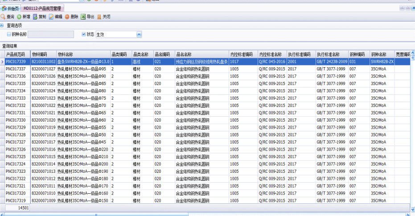The height and width of the screenshot is (216, 415).
Task: Uncheck the 状态 filter checkbox
Action: pyautogui.click(x=84, y=34)
